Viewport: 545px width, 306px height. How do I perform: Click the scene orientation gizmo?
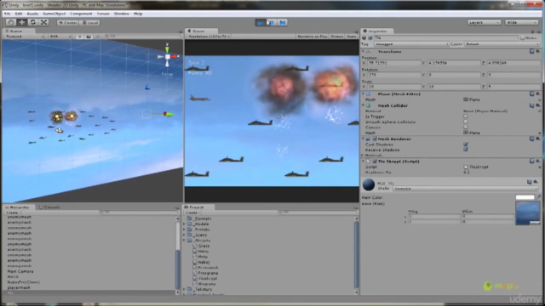click(x=167, y=56)
